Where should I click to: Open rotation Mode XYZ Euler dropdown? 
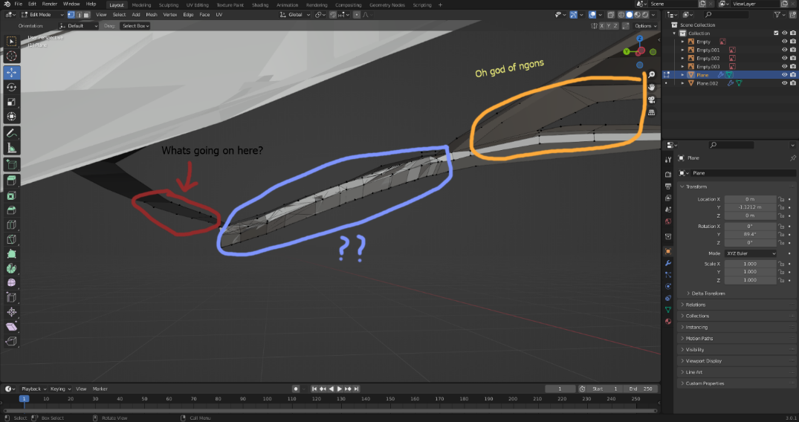(x=751, y=253)
